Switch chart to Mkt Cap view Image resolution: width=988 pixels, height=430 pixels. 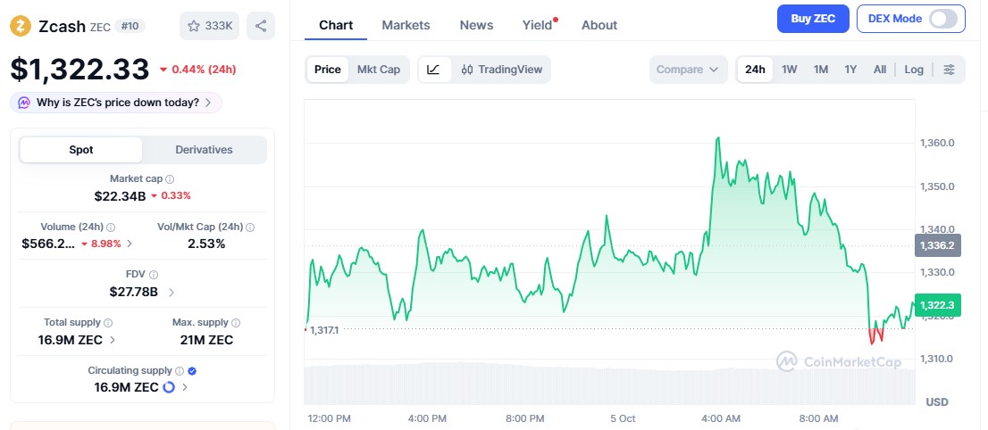379,70
